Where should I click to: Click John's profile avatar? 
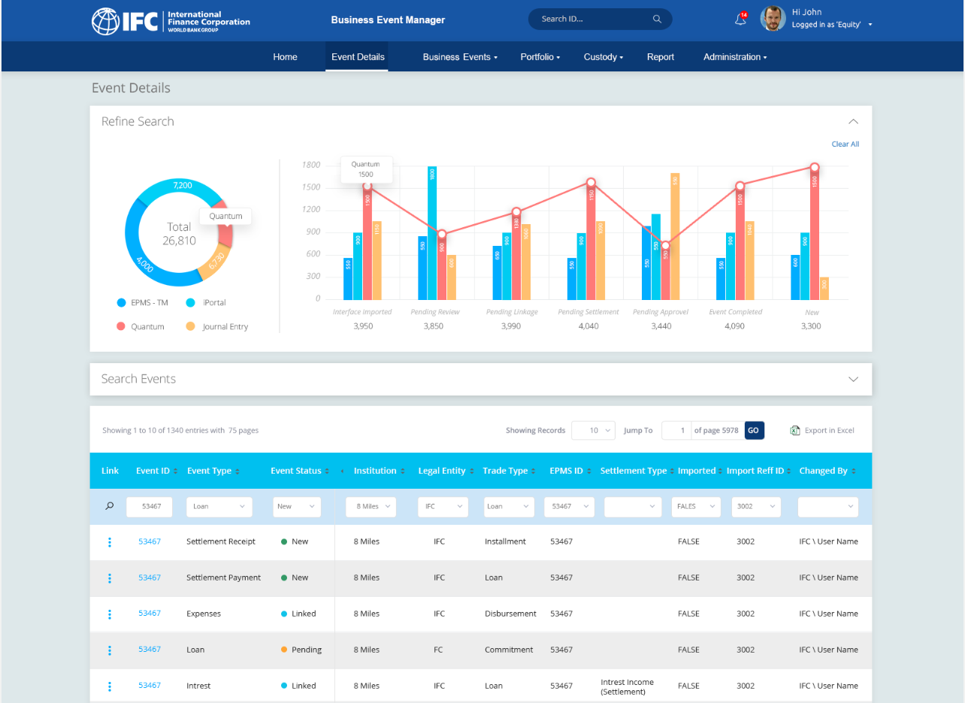coord(773,19)
